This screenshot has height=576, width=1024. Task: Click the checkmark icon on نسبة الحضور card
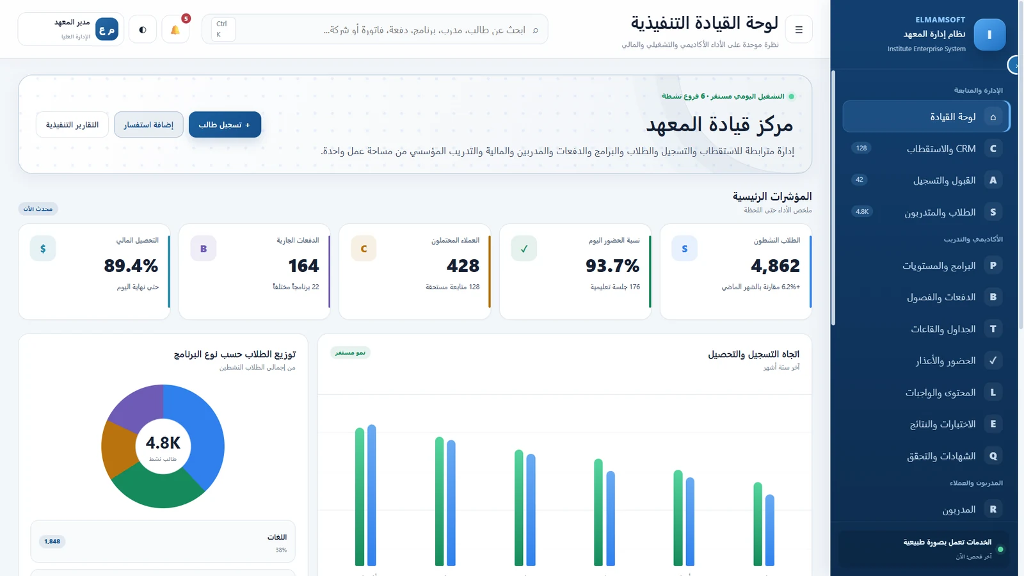524,248
